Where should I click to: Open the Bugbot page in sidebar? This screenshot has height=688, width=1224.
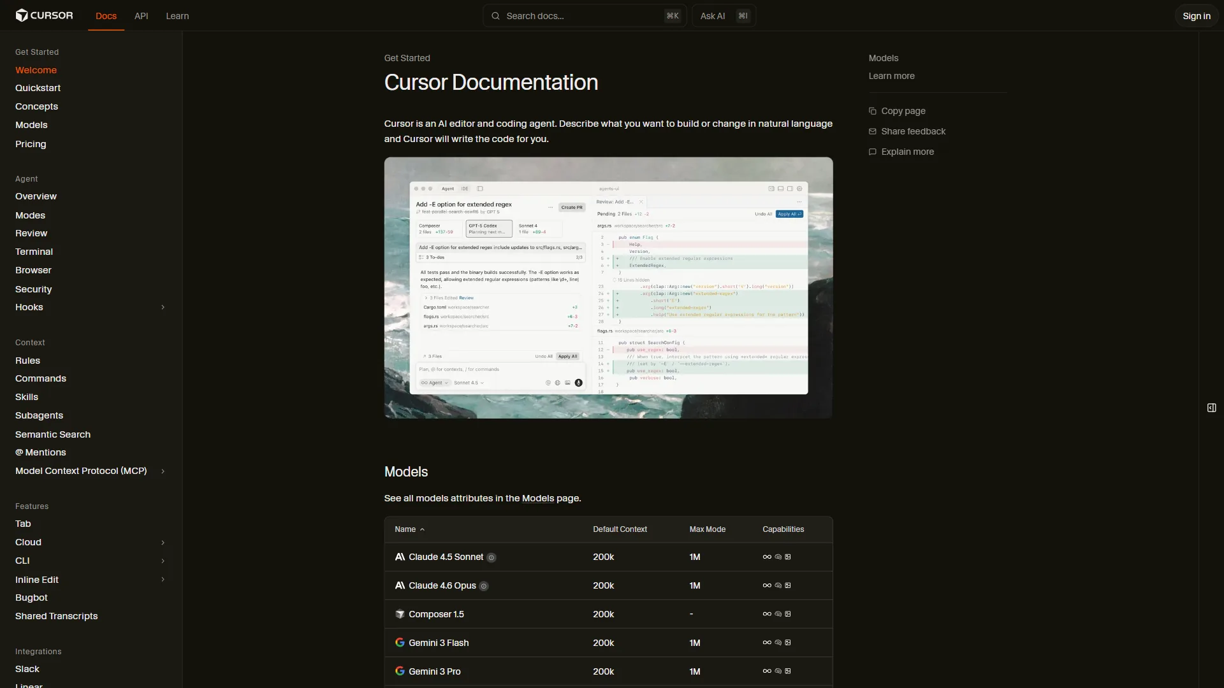(31, 598)
